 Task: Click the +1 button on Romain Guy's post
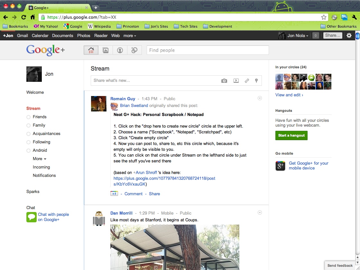click(x=114, y=194)
